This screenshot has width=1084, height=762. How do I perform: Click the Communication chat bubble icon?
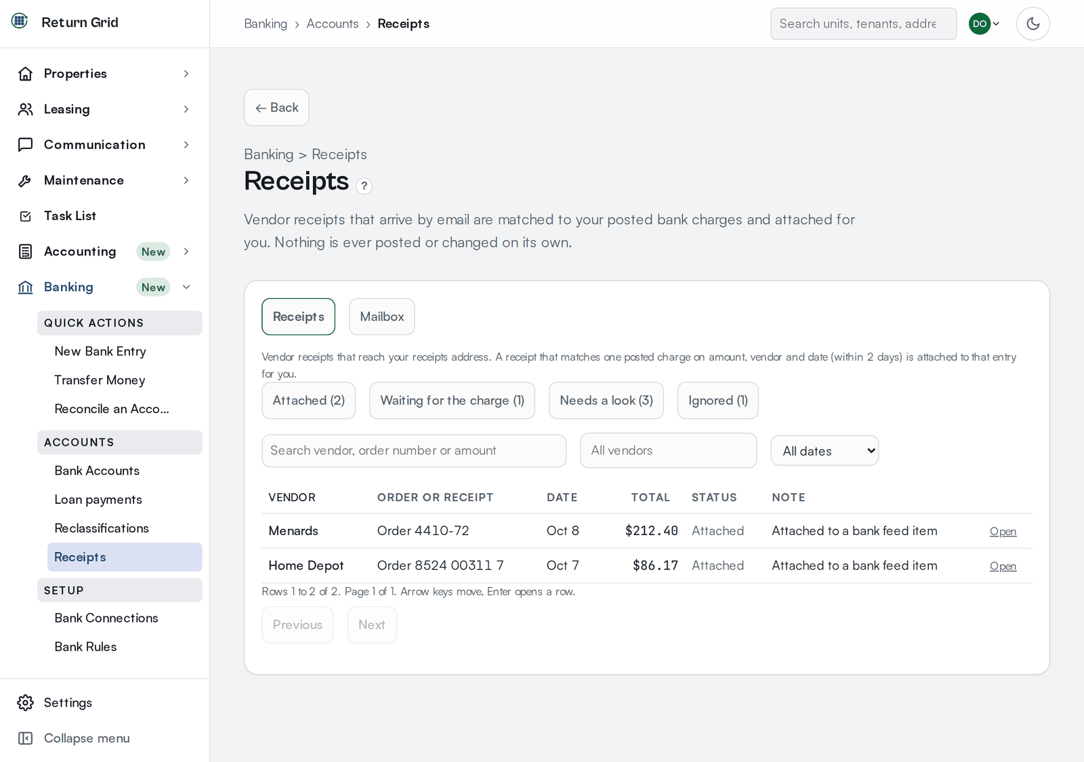[x=25, y=145]
